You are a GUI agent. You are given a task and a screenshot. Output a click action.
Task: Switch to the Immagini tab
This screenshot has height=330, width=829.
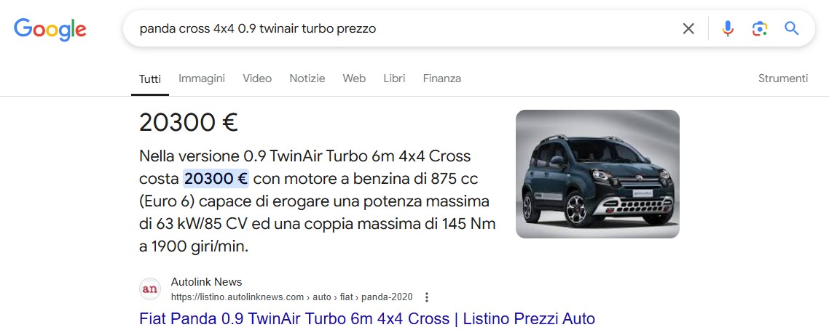[x=202, y=79]
